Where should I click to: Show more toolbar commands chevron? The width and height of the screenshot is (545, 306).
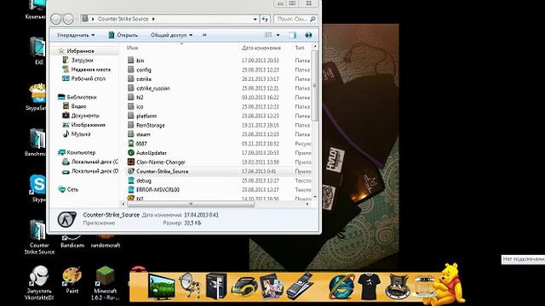204,35
